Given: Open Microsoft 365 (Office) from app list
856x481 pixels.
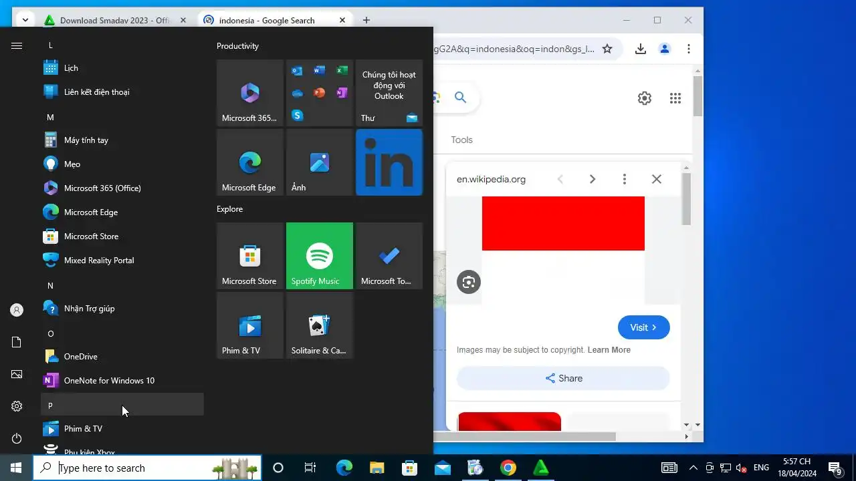Looking at the screenshot, I should [122, 188].
